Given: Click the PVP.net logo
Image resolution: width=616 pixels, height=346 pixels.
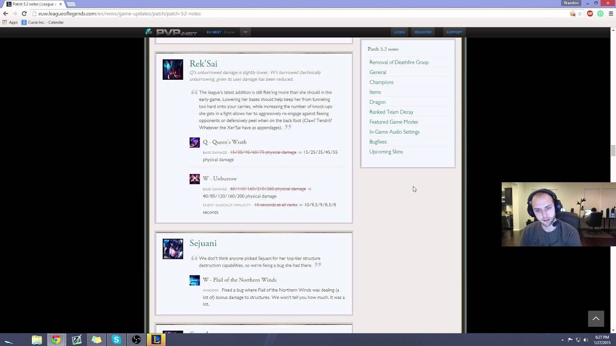Looking at the screenshot, I should [x=171, y=32].
